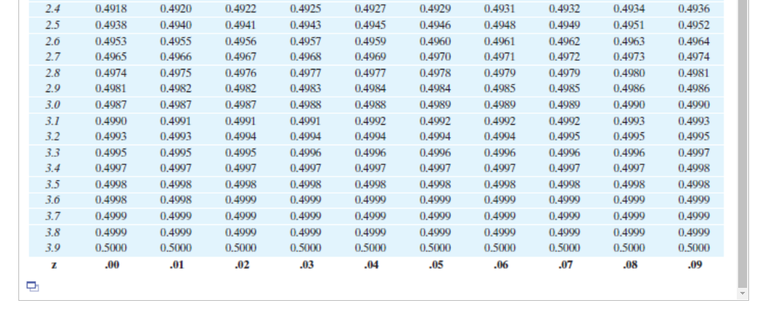Click the 0.4938 cell in row 2.5
The height and width of the screenshot is (324, 775).
[111, 25]
